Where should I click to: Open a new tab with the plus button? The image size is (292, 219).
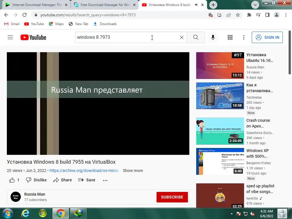coord(213,5)
